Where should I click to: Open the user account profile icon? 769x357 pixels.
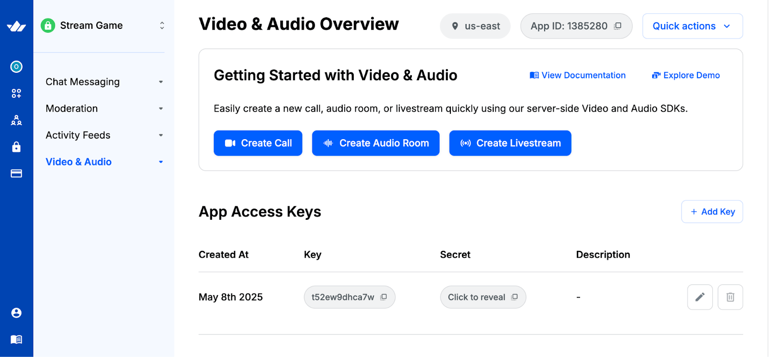click(16, 313)
